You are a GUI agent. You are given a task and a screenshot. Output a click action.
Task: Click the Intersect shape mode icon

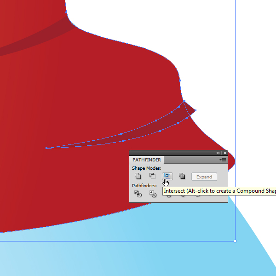coord(167,176)
